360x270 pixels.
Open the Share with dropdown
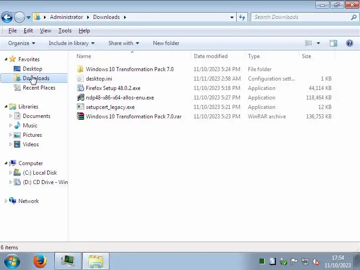(x=124, y=43)
